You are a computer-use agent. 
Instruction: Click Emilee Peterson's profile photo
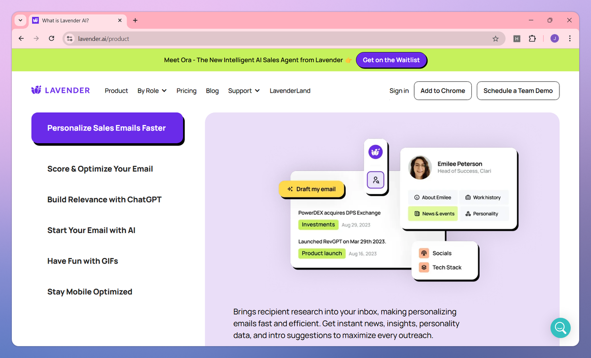(420, 167)
